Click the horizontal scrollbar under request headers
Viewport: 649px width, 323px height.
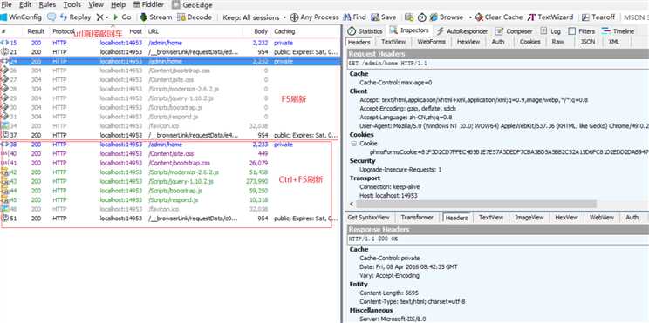click(x=476, y=204)
